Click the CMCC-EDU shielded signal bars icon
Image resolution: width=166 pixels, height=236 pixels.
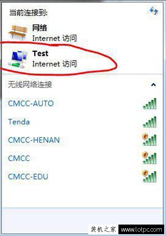click(x=149, y=176)
